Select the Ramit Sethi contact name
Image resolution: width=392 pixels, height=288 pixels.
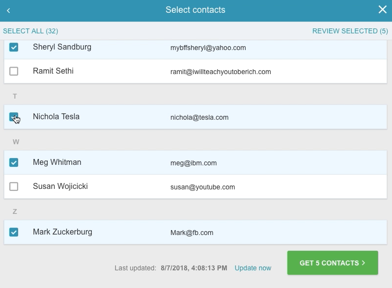coord(53,71)
